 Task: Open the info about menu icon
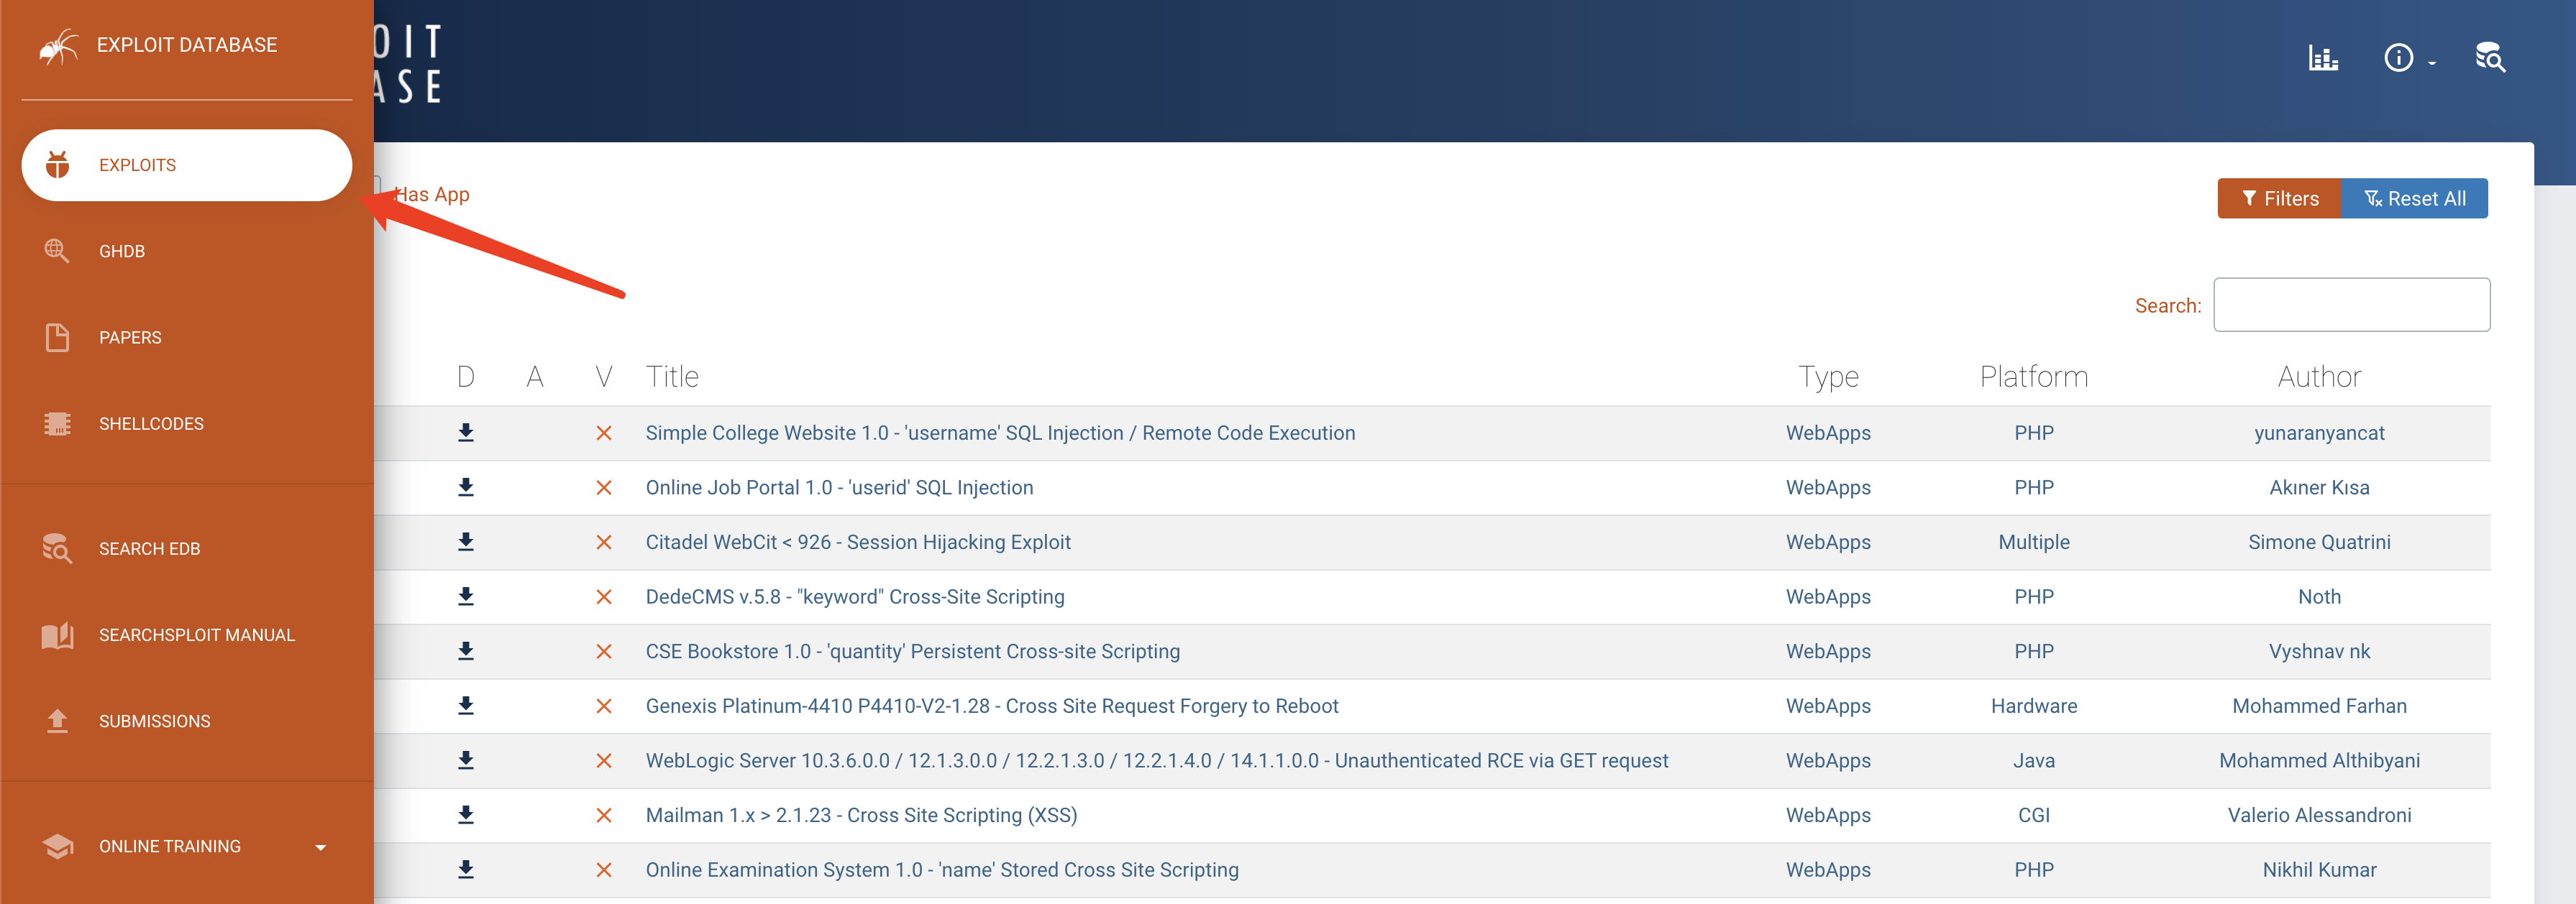click(2398, 58)
